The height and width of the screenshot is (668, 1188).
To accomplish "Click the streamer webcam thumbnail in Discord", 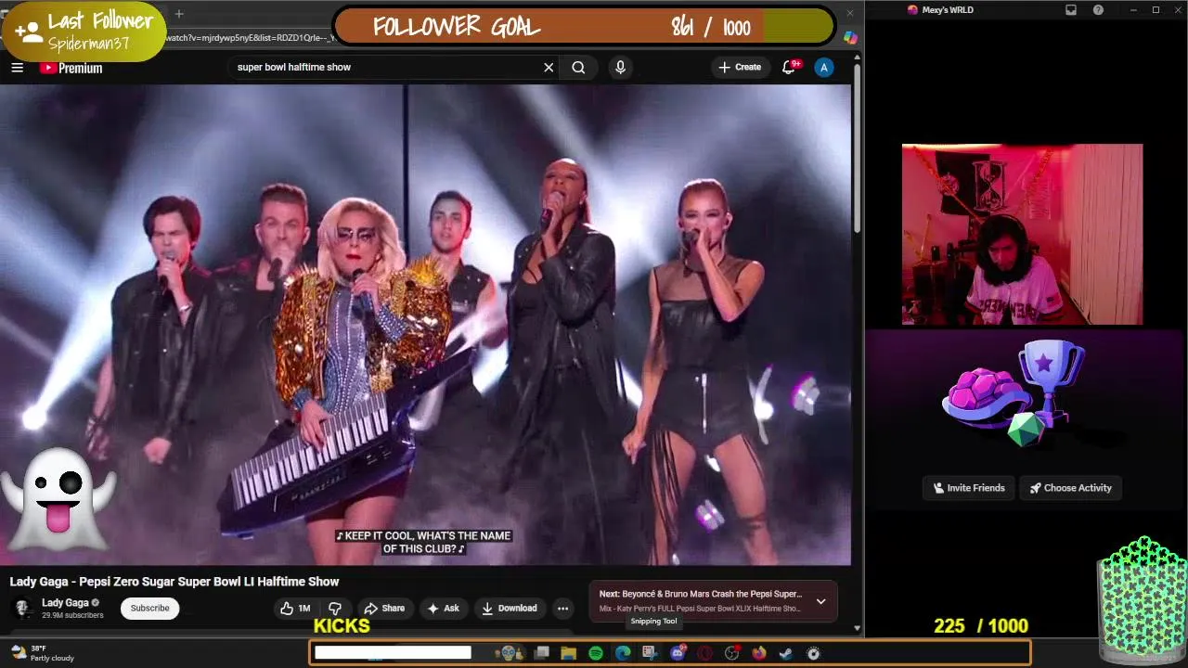I will tap(1022, 235).
